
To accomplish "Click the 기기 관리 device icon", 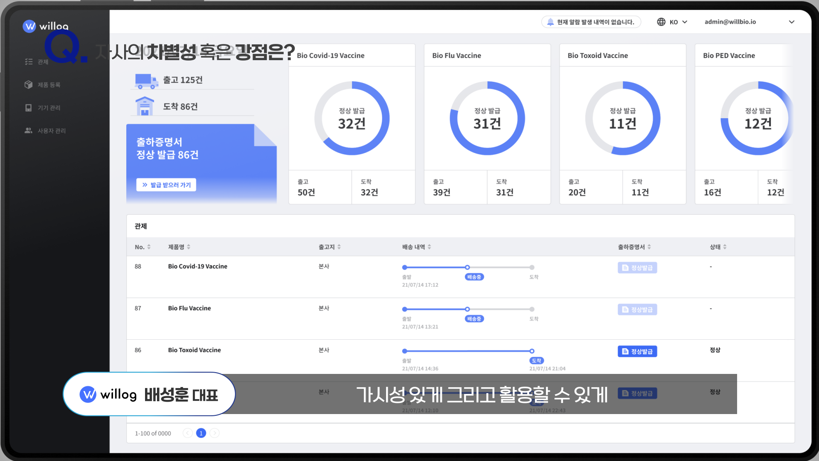I will point(29,108).
